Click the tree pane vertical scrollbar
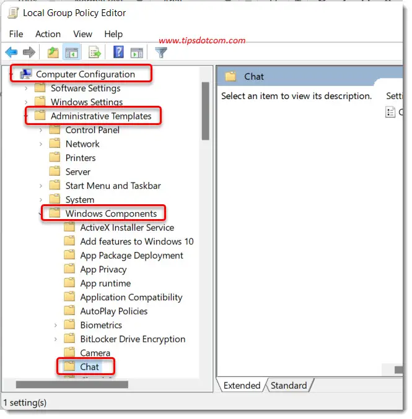The image size is (412, 419). [205, 111]
